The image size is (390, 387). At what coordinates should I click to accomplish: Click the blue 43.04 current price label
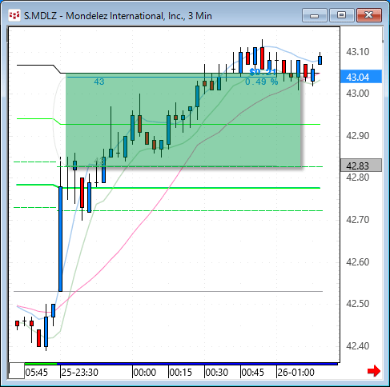pyautogui.click(x=361, y=77)
